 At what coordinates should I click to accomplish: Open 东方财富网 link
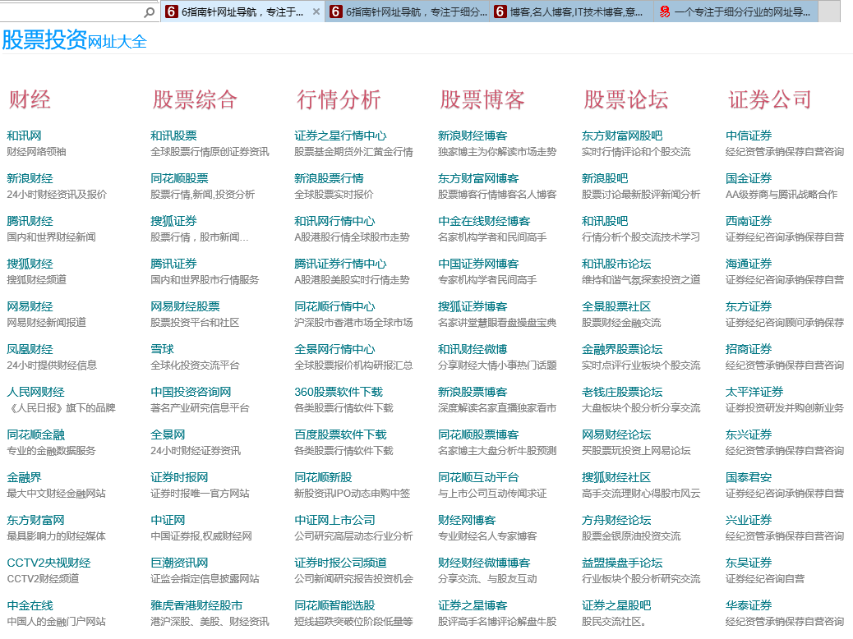pyautogui.click(x=36, y=520)
